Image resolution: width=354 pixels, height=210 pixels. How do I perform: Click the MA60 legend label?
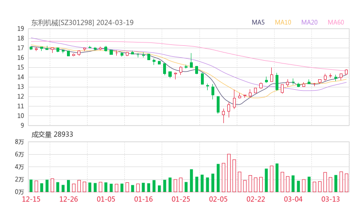[336, 22]
